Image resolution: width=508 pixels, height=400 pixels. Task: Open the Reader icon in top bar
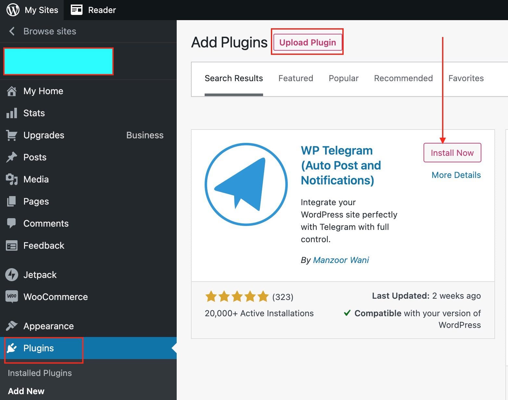[77, 10]
